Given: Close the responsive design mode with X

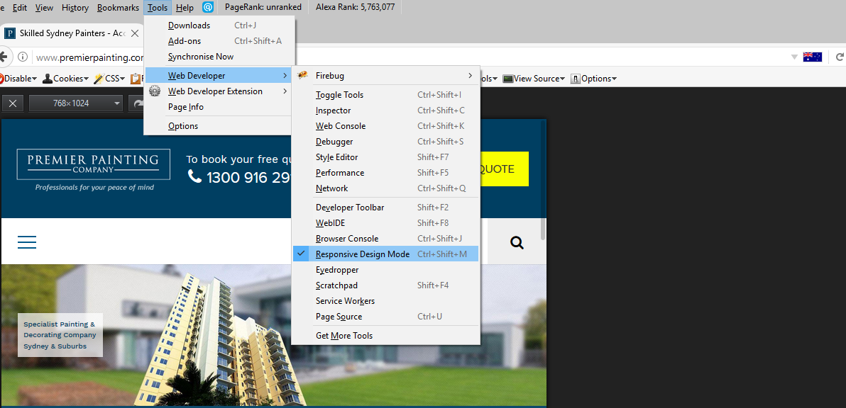Looking at the screenshot, I should coord(12,103).
